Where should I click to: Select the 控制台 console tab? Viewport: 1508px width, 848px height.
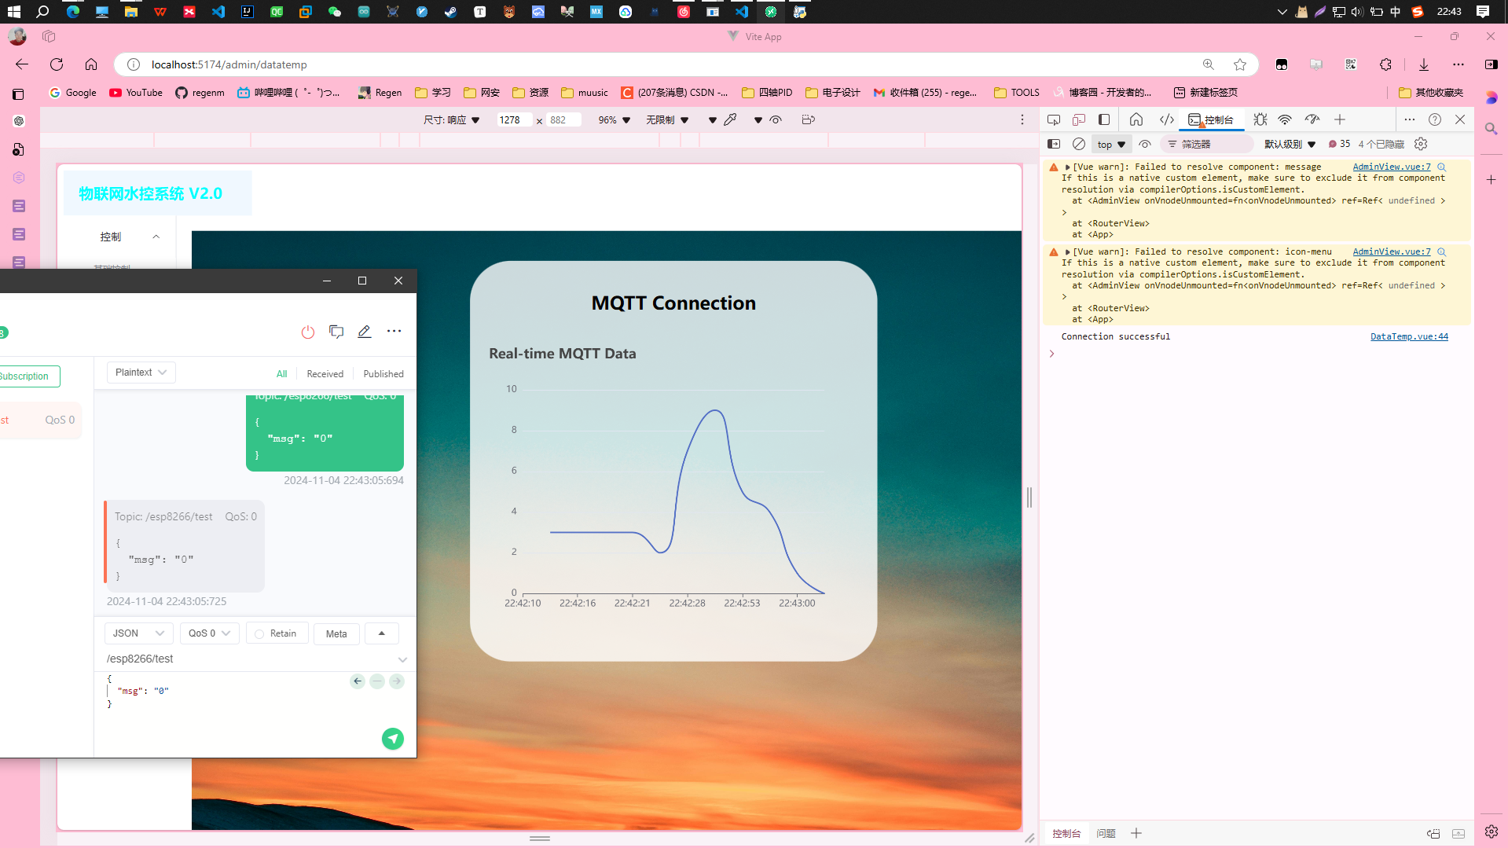click(1211, 119)
